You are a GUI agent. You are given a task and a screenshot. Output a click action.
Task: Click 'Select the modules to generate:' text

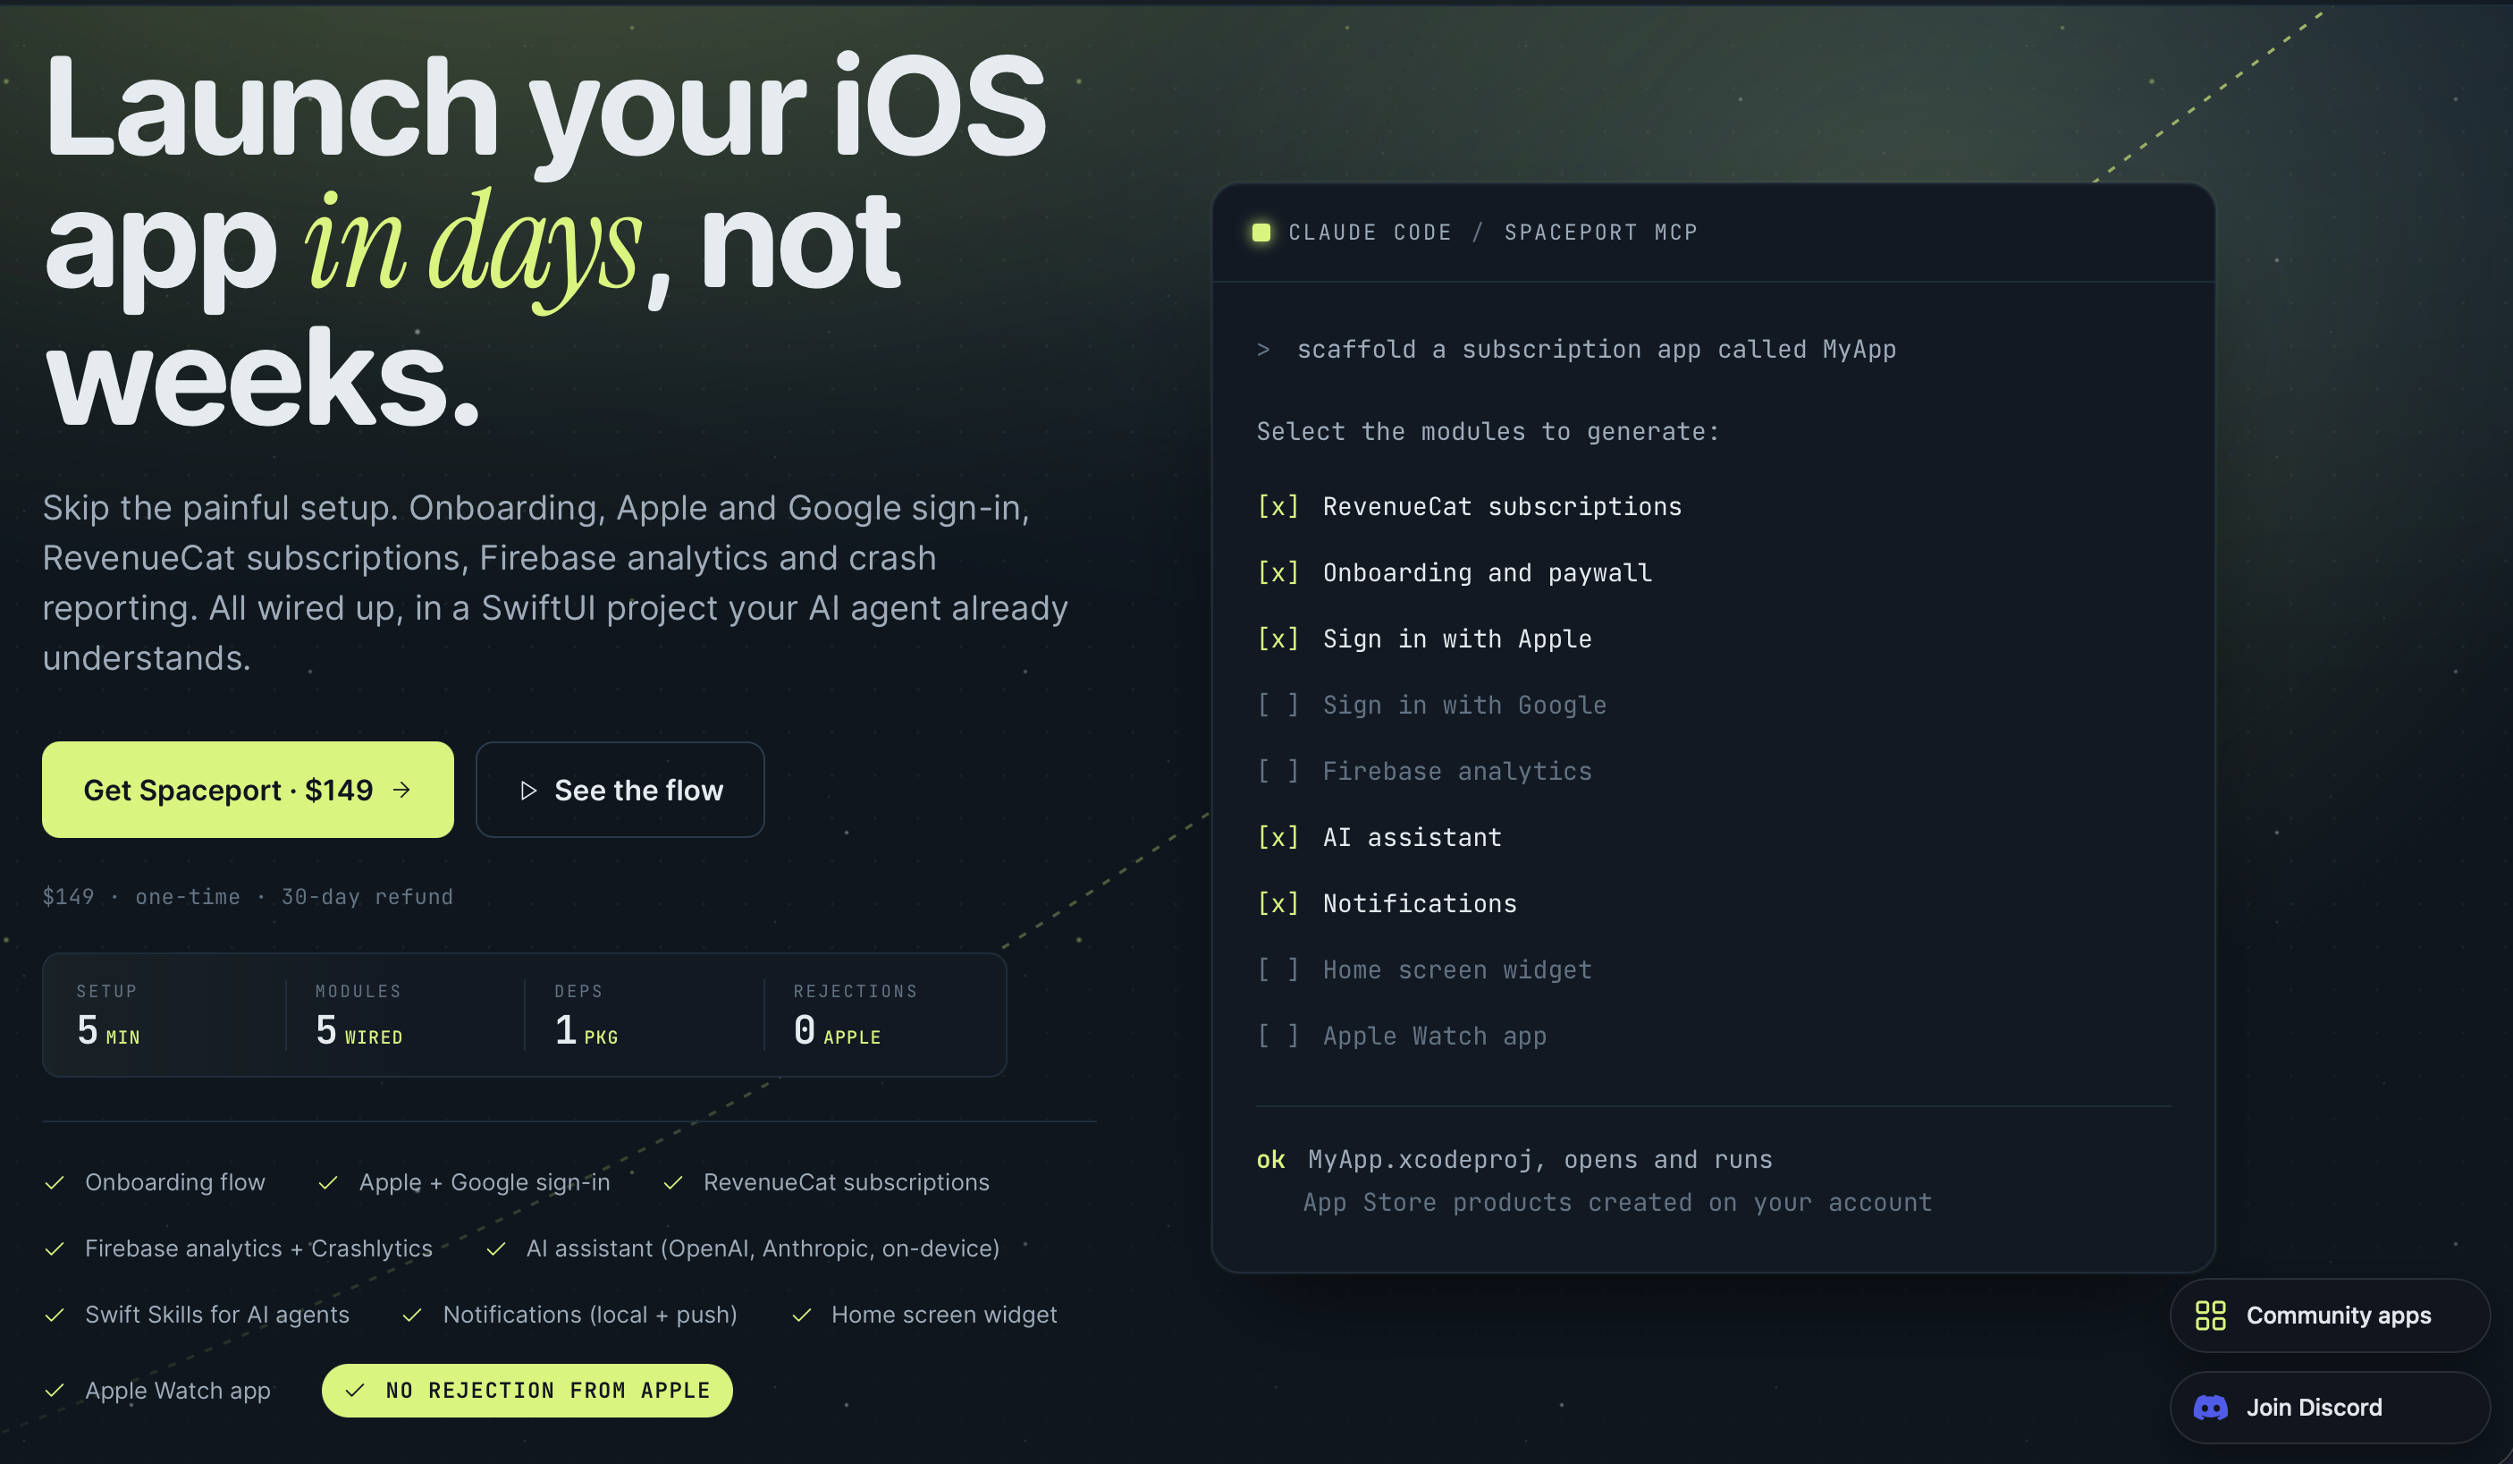[1488, 432]
